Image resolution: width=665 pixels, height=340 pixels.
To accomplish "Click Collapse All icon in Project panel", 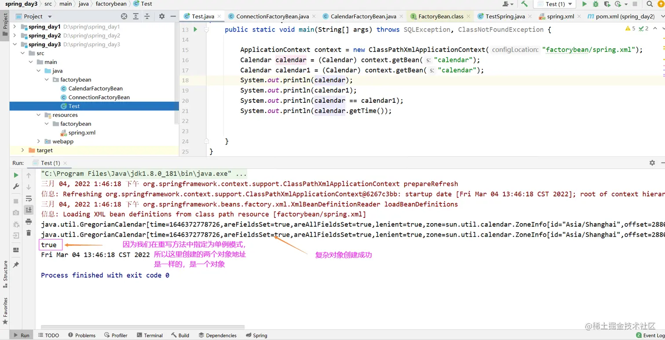I will coord(148,16).
